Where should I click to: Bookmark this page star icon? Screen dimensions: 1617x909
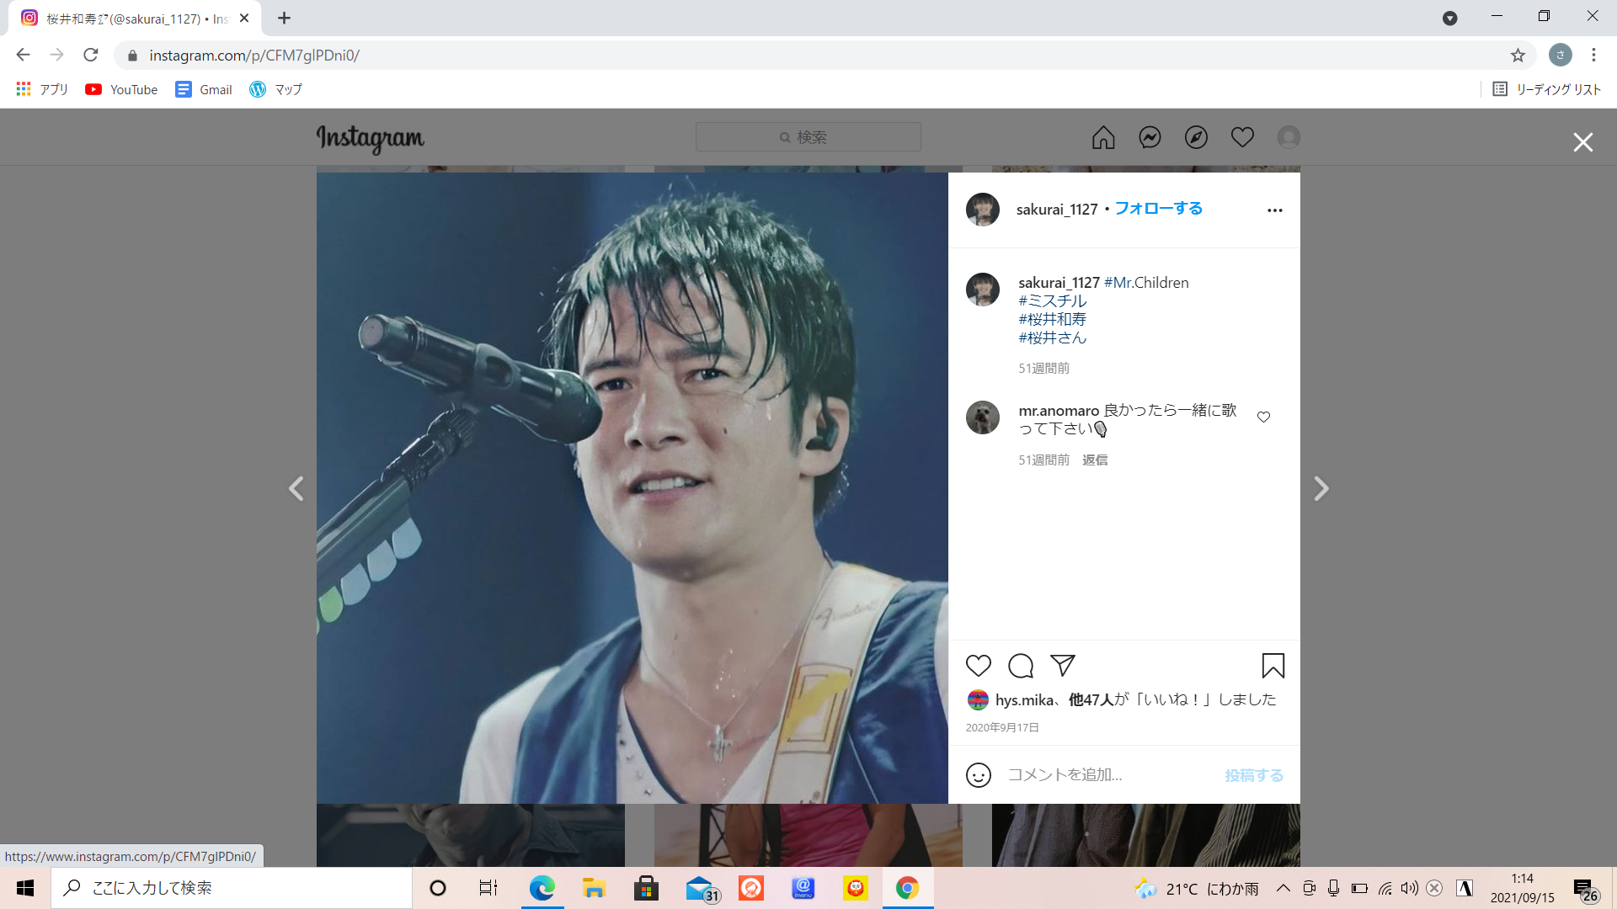tap(1518, 56)
